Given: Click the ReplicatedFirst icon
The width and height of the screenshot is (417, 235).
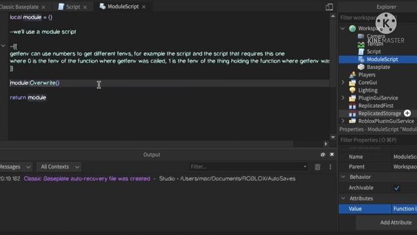Looking at the screenshot, I should [352, 106].
